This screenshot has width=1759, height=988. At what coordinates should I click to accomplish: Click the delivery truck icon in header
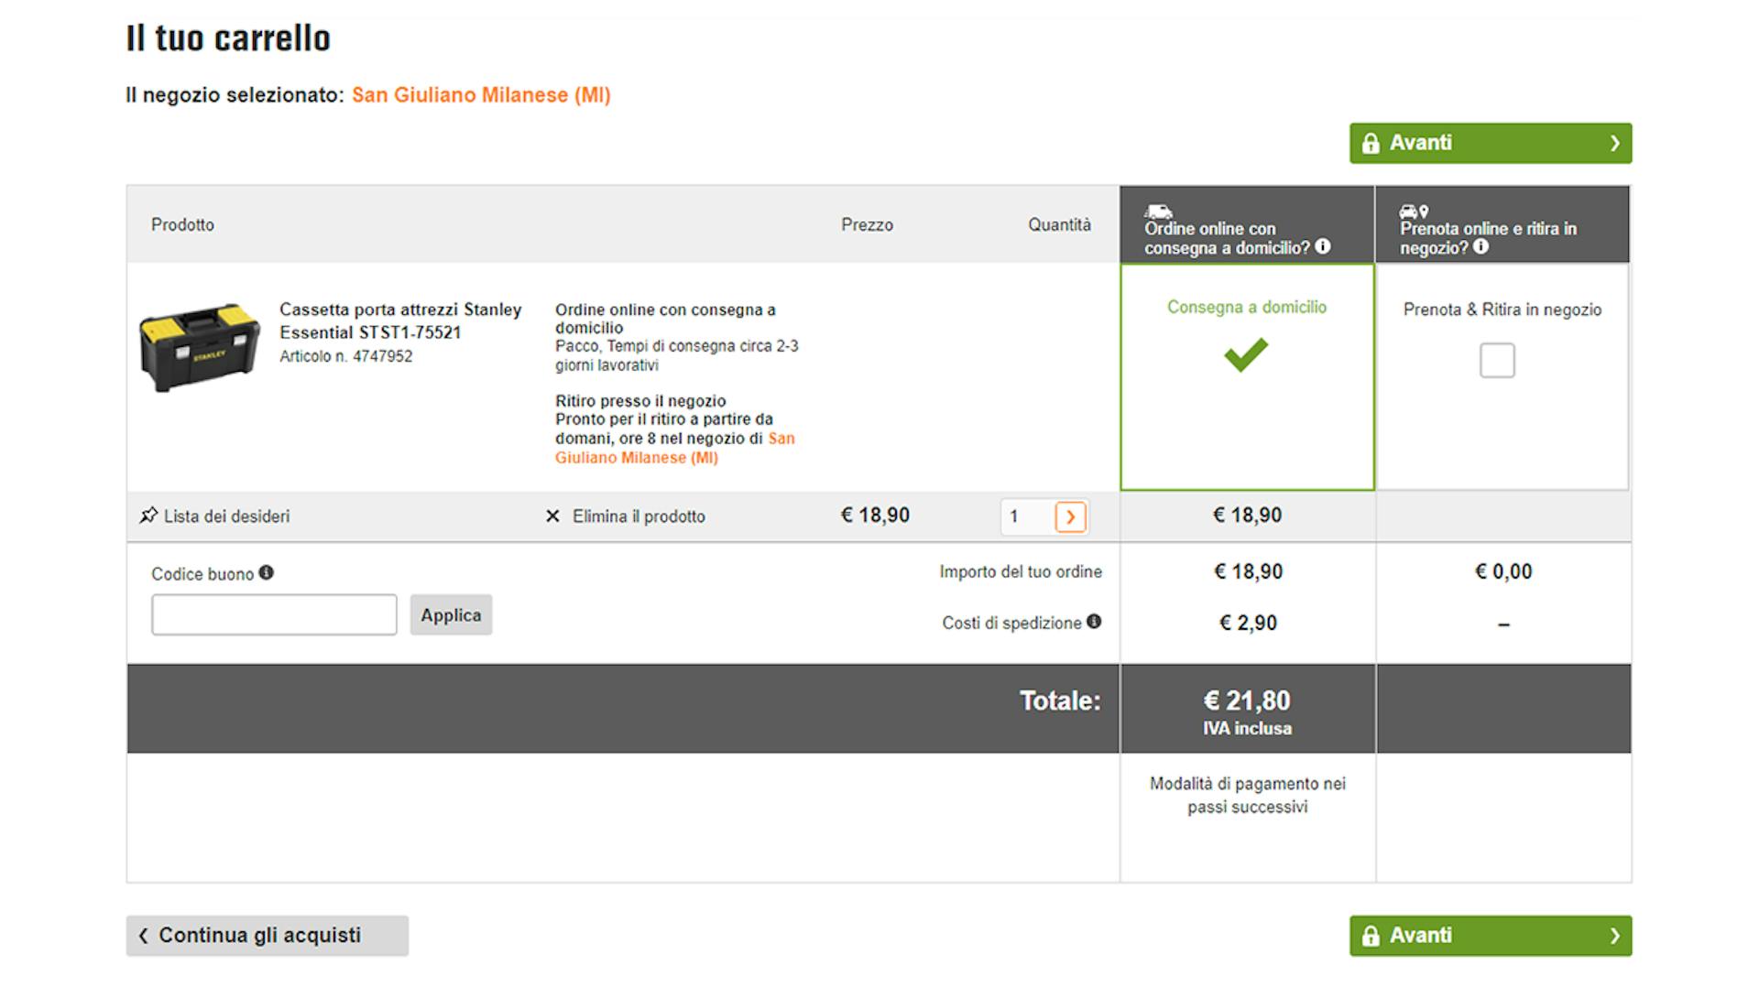(x=1158, y=212)
